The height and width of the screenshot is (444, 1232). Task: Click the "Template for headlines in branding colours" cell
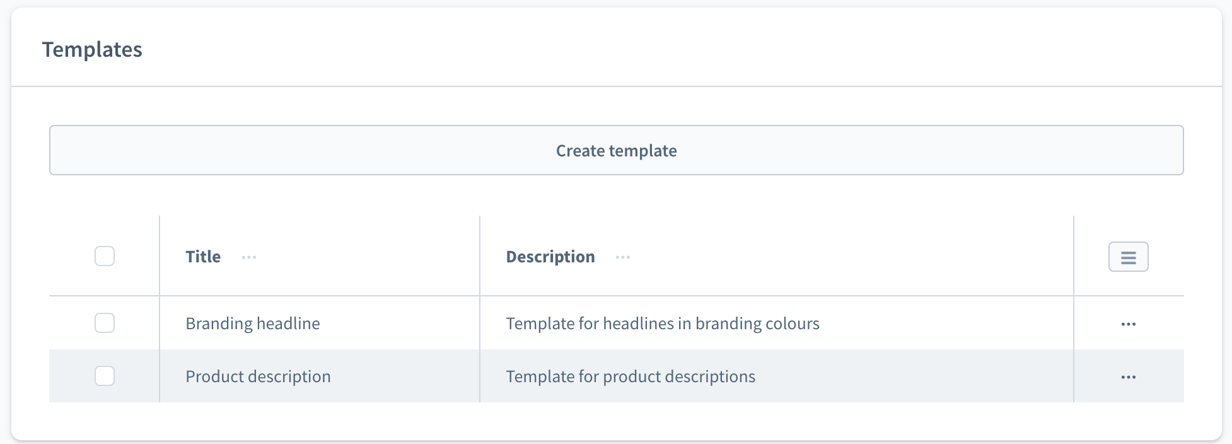[662, 324]
